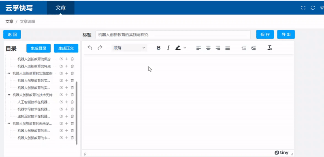Toggle italic formatting
The height and width of the screenshot is (157, 324).
pos(168,48)
